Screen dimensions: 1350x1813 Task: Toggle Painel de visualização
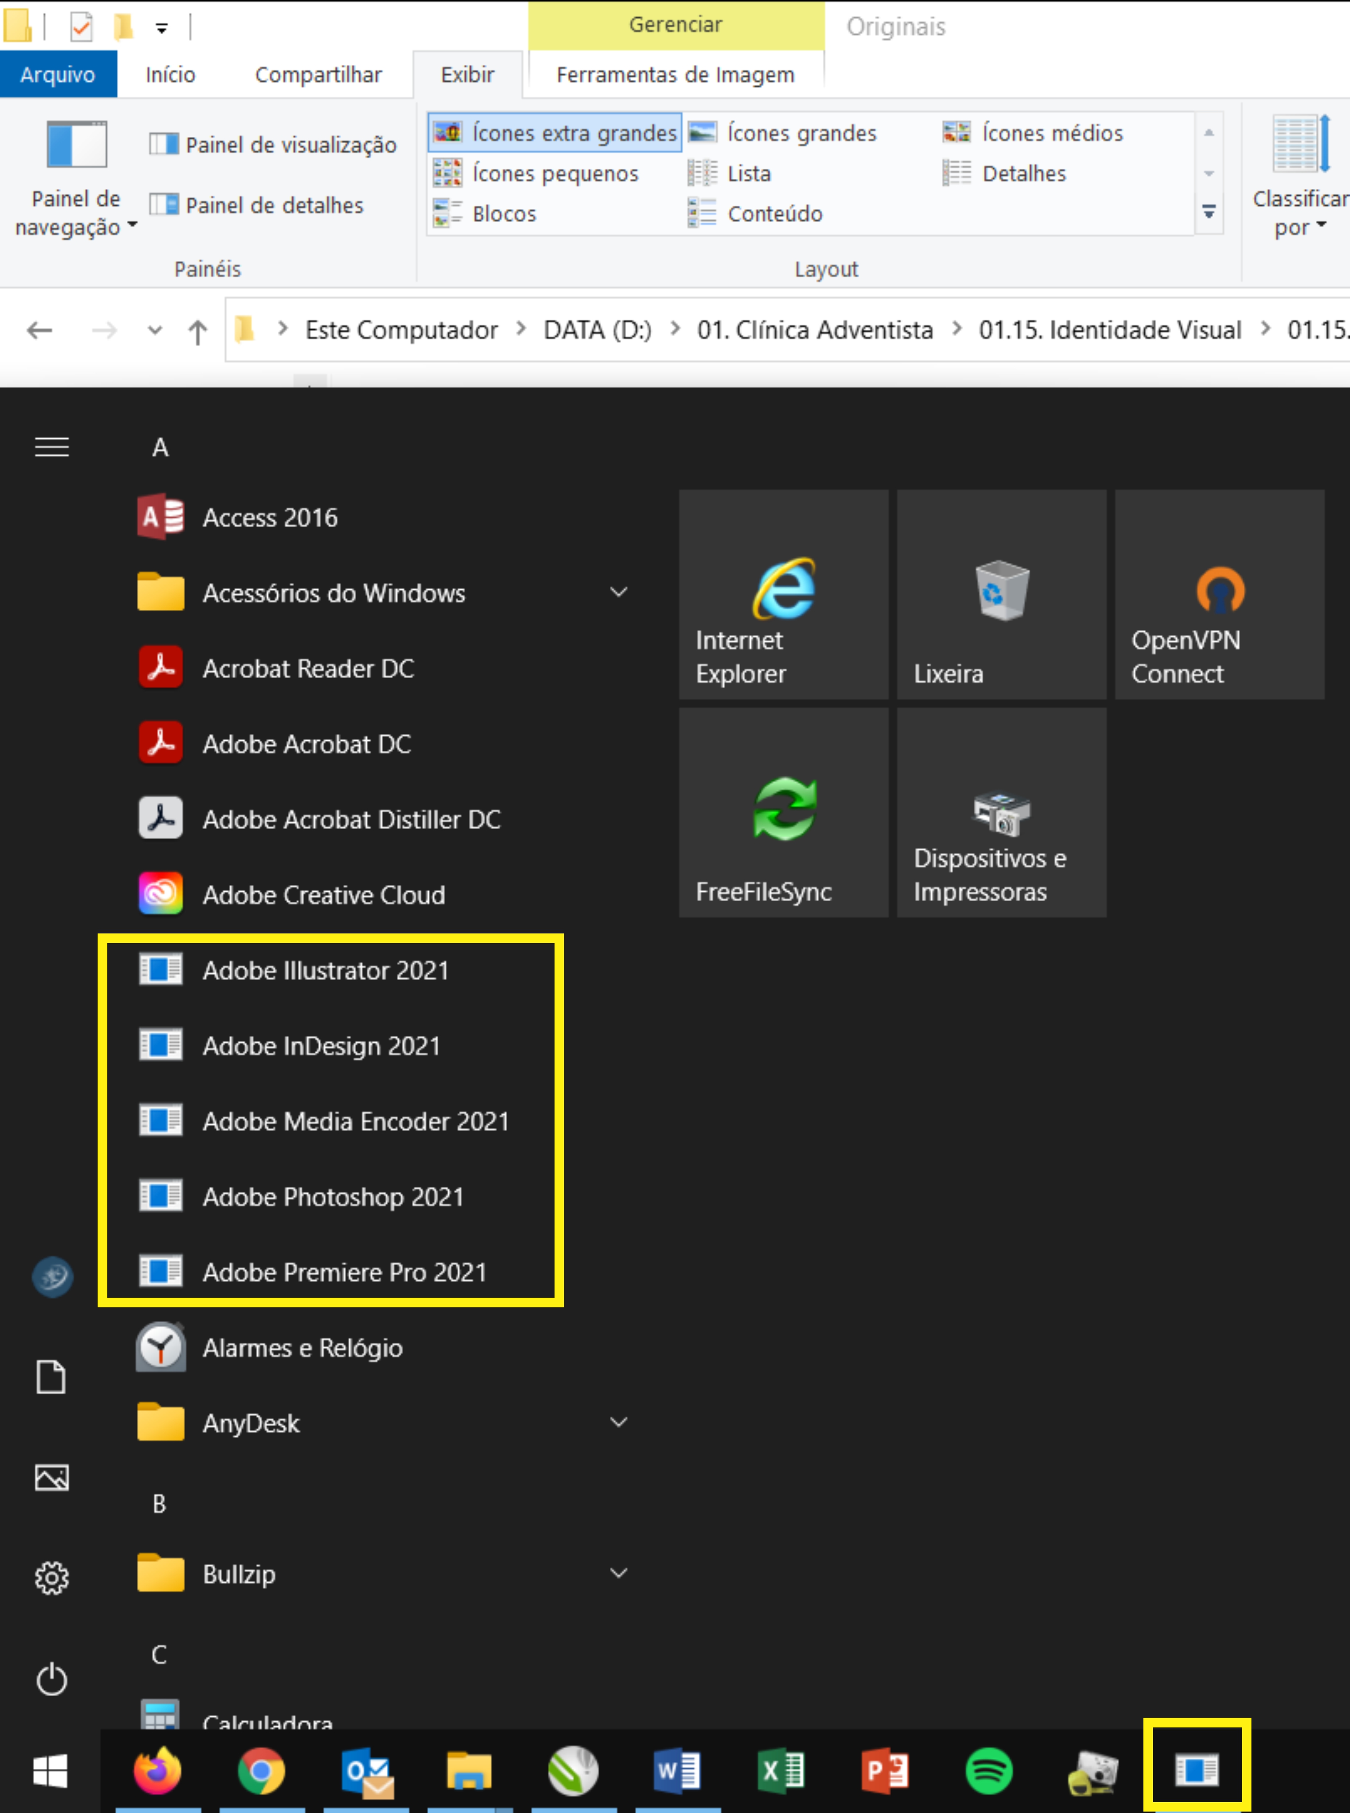point(273,145)
